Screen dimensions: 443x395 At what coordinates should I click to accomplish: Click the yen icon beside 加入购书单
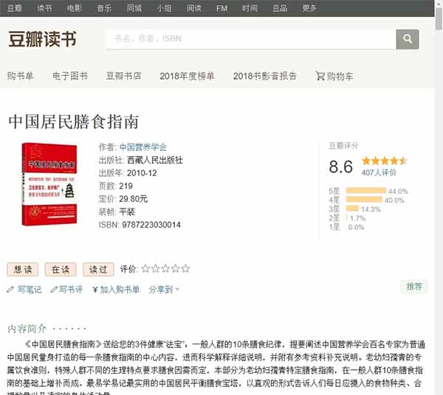95,290
